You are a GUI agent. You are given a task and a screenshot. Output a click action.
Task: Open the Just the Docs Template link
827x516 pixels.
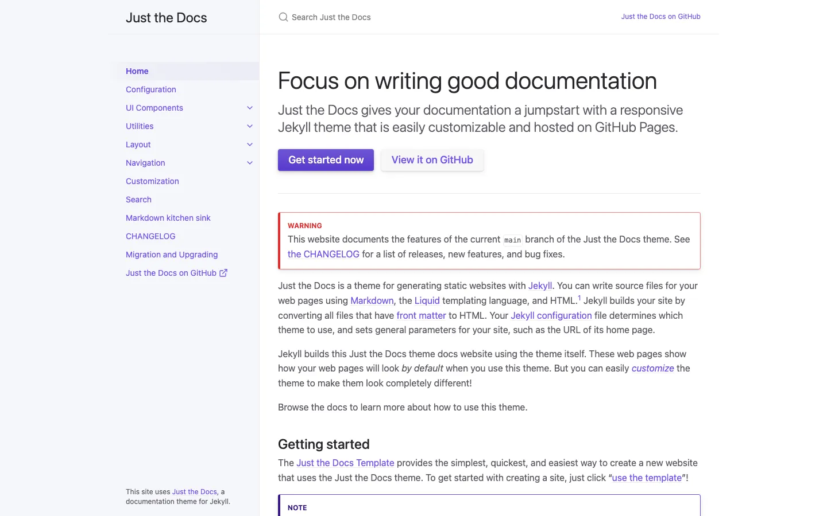(345, 463)
